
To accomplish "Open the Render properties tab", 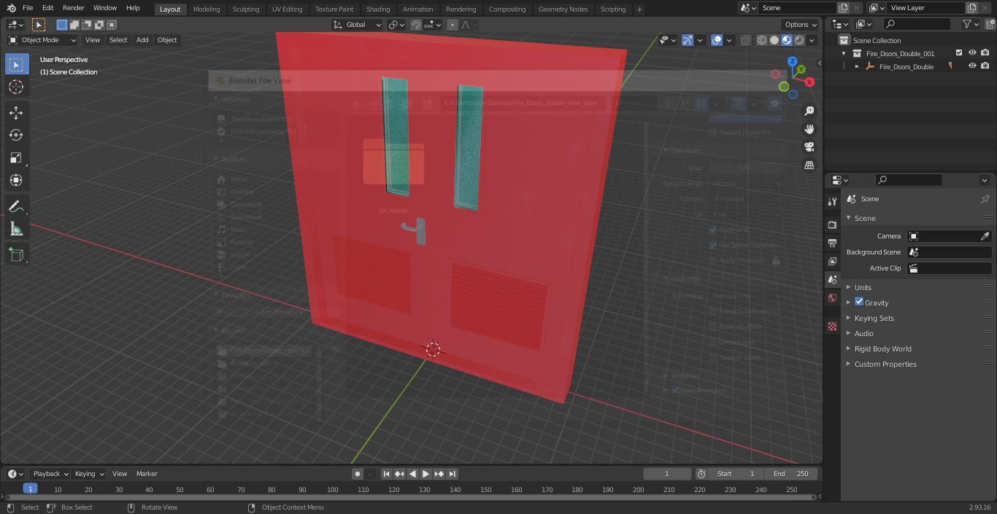I will point(832,225).
